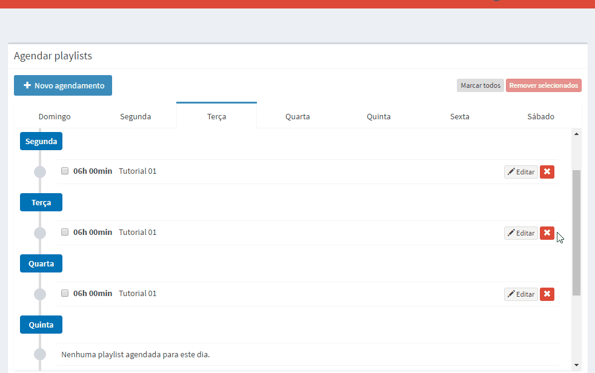595x373 pixels.
Task: Check the Terça Tutorial 01 checkbox
Action: (x=65, y=232)
